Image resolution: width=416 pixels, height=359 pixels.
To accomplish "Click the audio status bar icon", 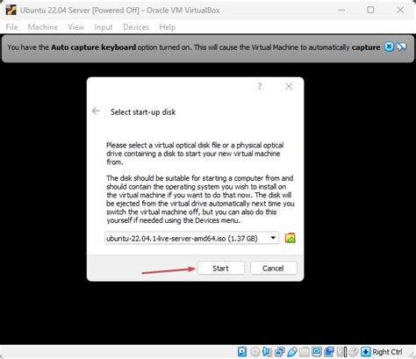I will pyautogui.click(x=267, y=352).
